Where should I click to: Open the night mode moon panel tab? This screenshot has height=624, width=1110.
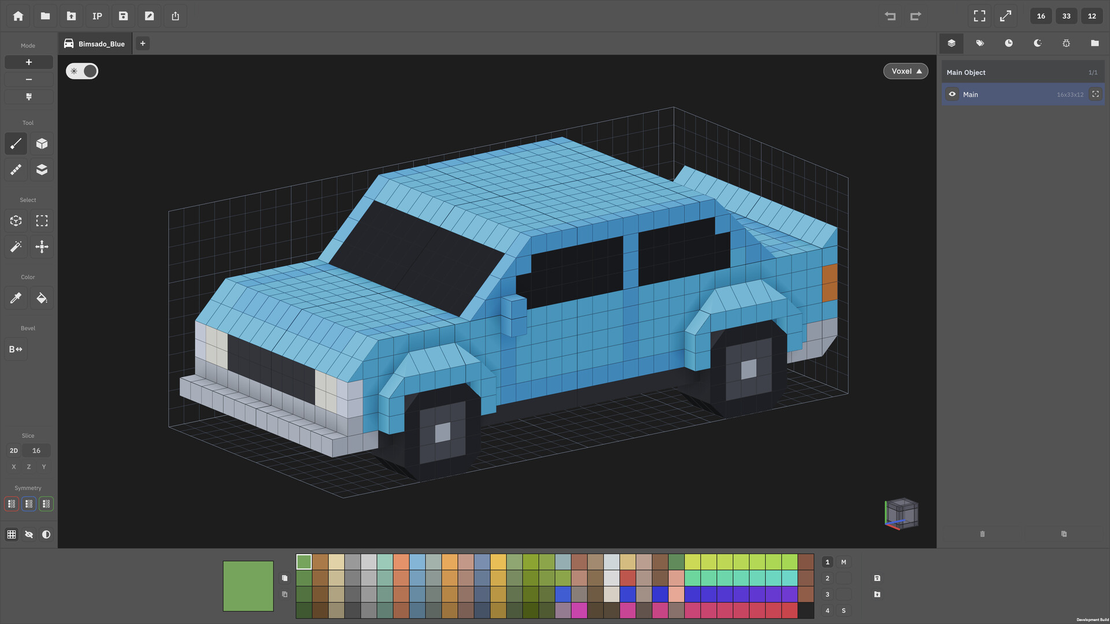pos(1038,43)
